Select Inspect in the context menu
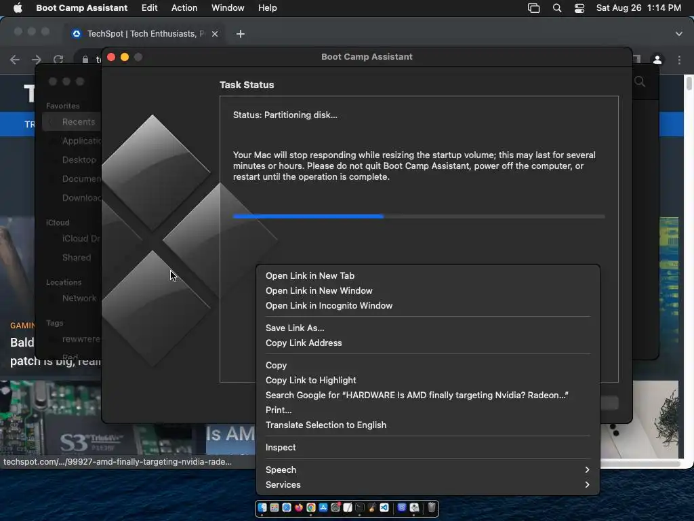The image size is (694, 521). pos(428,448)
